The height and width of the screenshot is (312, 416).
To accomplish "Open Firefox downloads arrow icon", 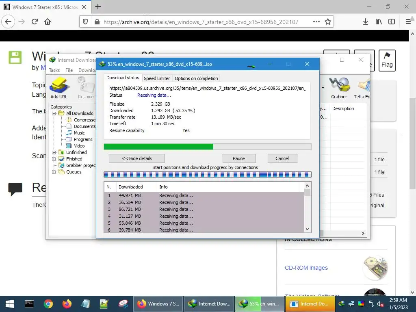I will 366,22.
